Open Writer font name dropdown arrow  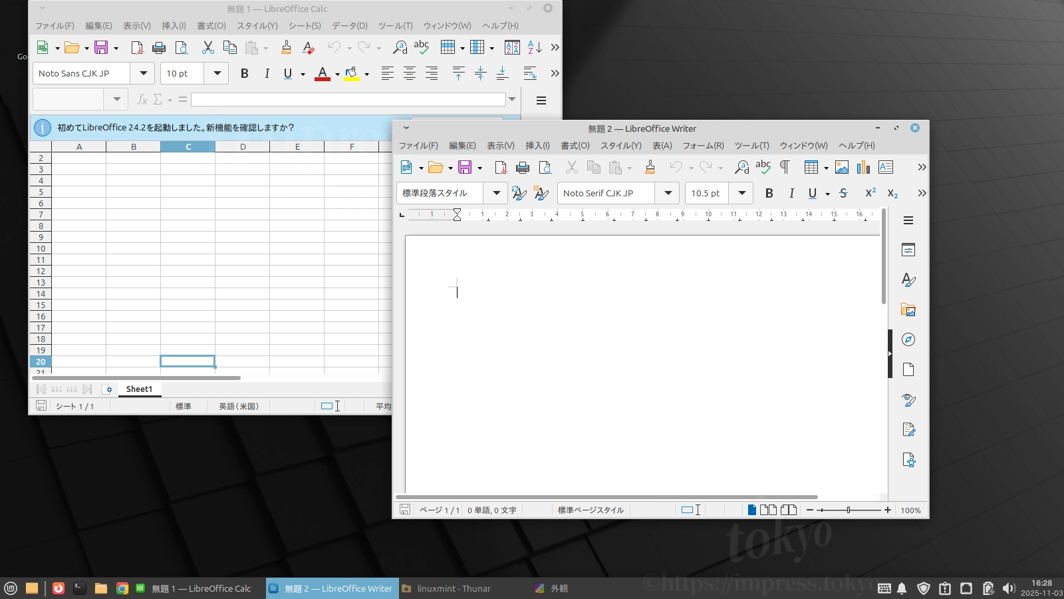coord(668,193)
